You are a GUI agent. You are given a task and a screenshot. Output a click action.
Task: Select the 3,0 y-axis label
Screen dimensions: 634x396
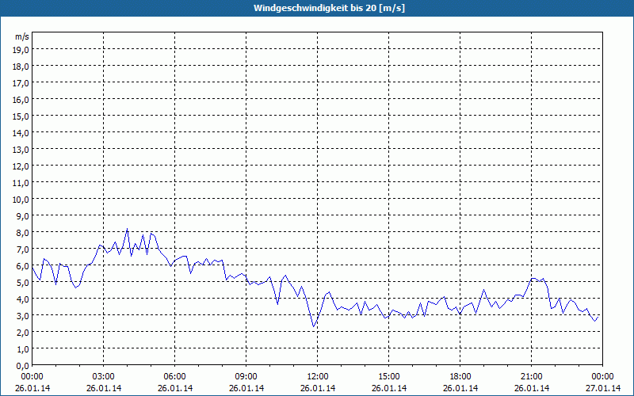(x=23, y=315)
